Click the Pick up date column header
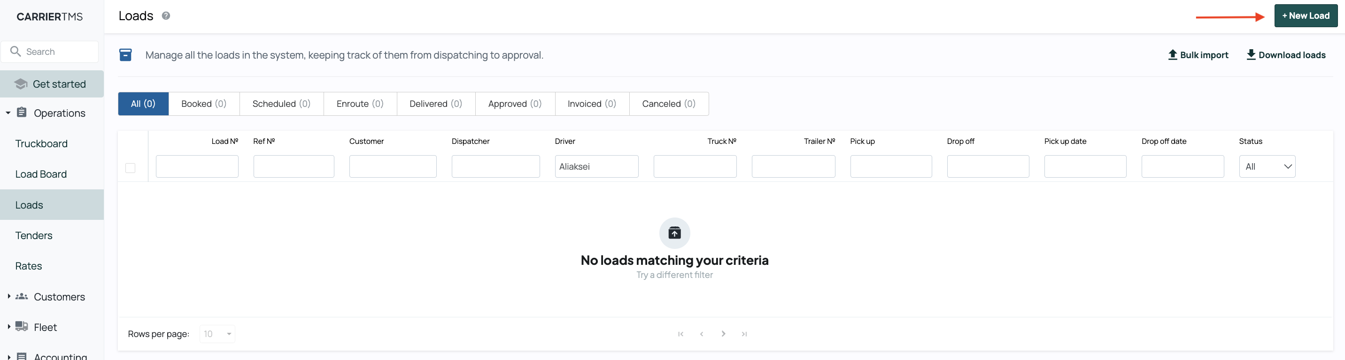1345x360 pixels. coord(1065,141)
